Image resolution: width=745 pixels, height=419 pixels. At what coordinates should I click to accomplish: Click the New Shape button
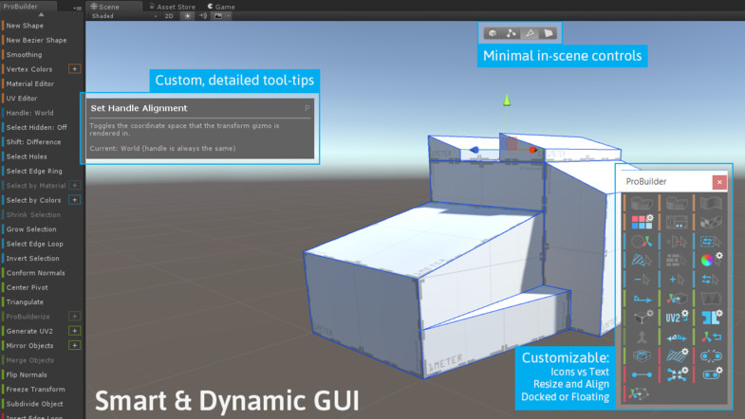coord(25,26)
